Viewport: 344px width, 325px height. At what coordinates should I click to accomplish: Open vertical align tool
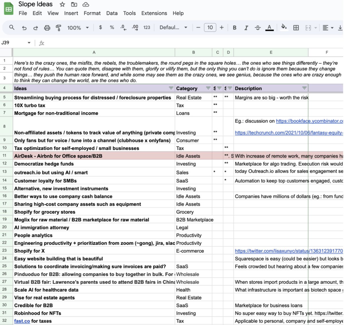tap(340, 28)
